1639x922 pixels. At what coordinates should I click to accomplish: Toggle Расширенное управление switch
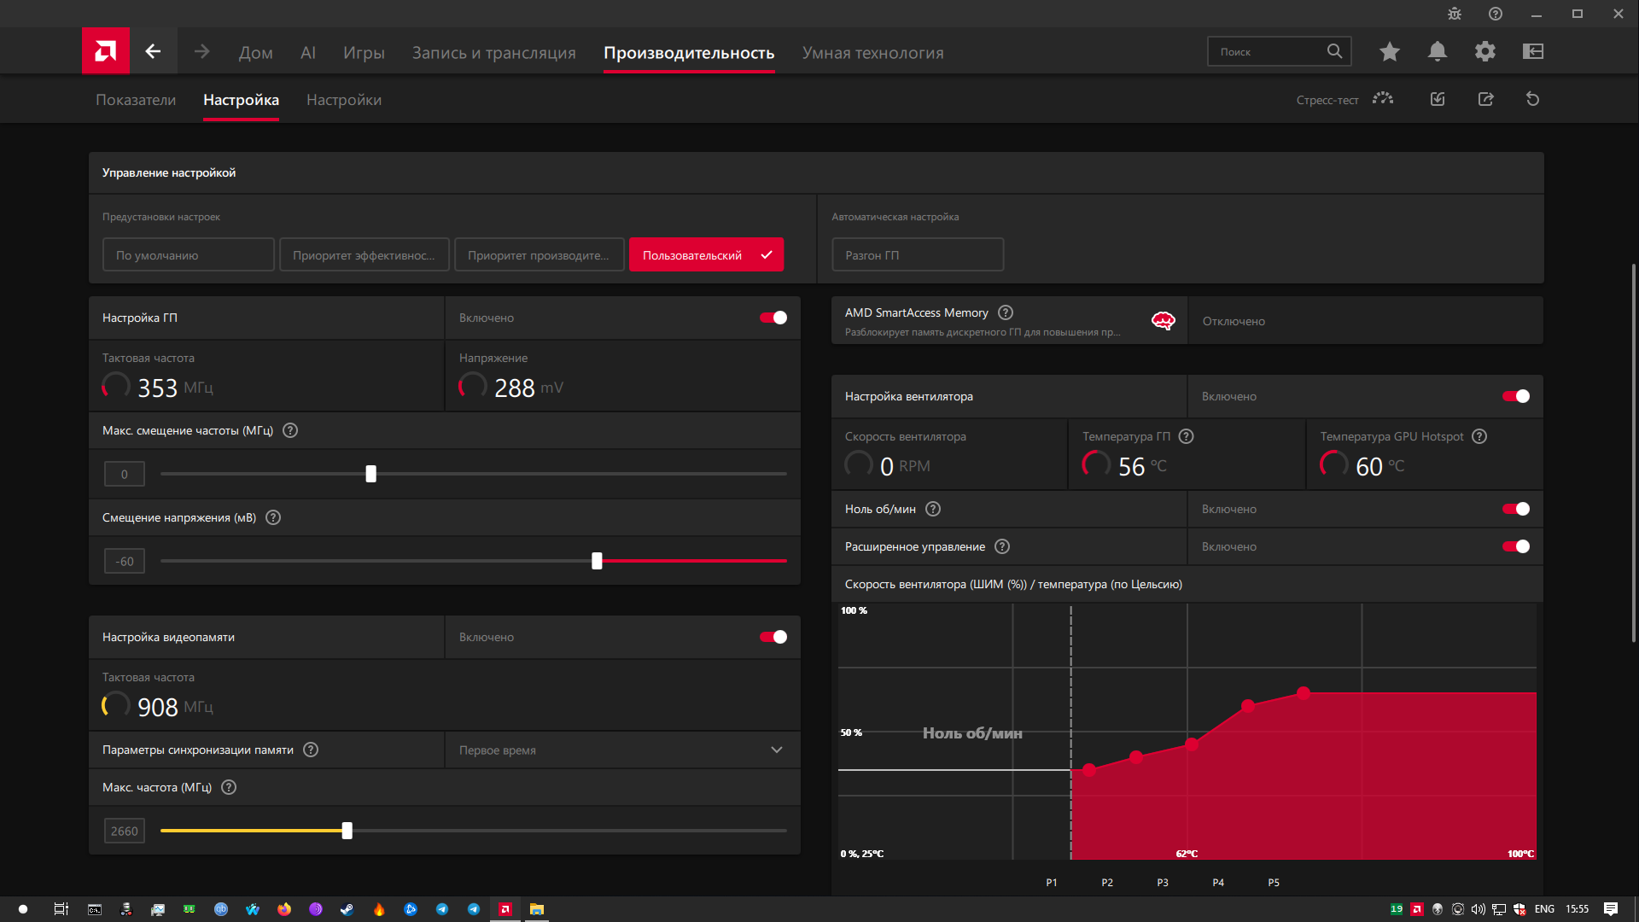coord(1516,546)
